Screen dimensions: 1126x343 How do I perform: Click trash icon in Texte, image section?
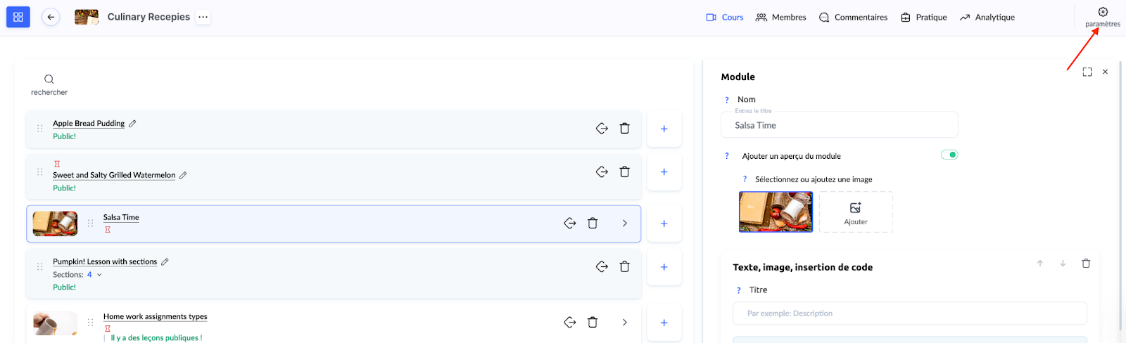point(1086,264)
